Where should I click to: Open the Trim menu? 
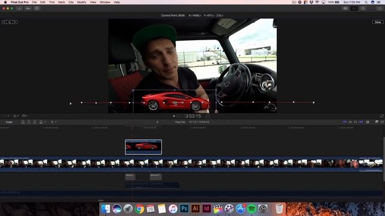(x=52, y=2)
